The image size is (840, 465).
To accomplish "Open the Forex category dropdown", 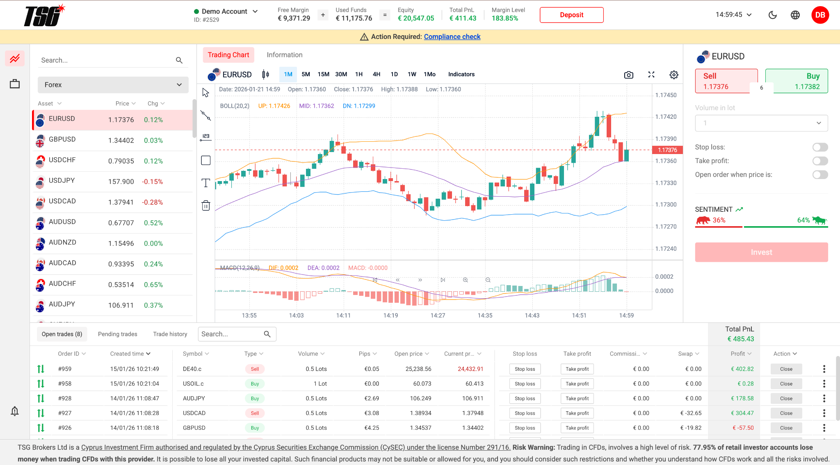I will 113,85.
